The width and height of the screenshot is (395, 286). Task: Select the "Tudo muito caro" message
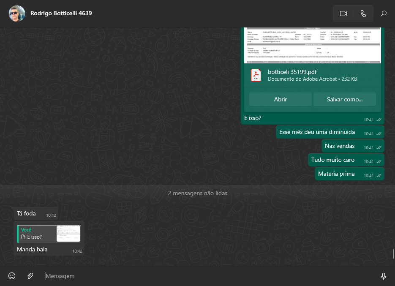click(x=333, y=160)
